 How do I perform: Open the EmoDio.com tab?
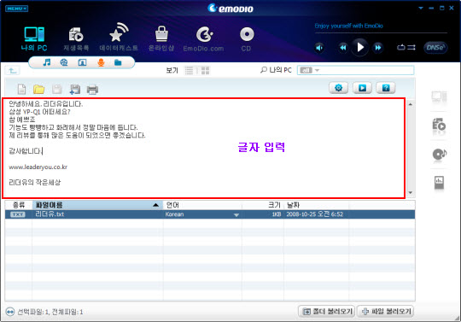point(203,39)
